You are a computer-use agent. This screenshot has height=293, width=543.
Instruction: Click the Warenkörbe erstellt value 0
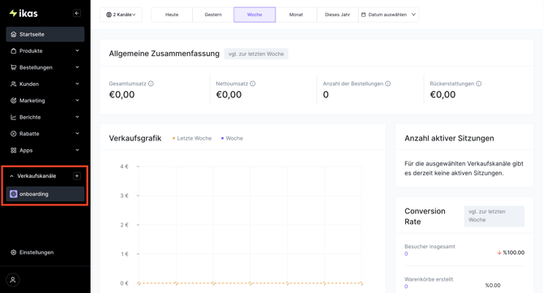[x=406, y=287]
